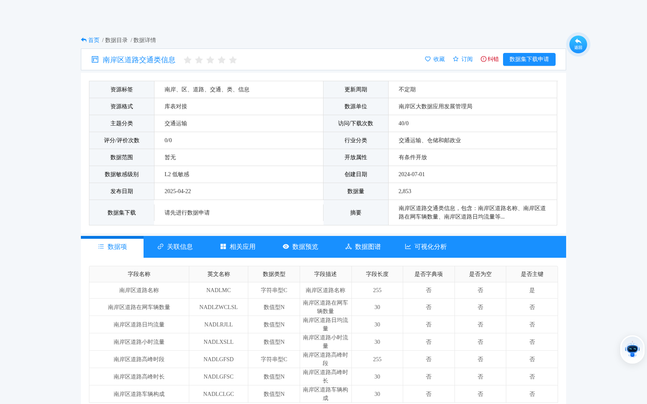Rate the dataset four stars
647x404 pixels.
222,60
